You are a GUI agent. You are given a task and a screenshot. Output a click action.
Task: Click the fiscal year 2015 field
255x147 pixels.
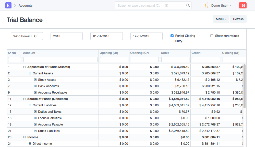pyautogui.click(x=67, y=36)
